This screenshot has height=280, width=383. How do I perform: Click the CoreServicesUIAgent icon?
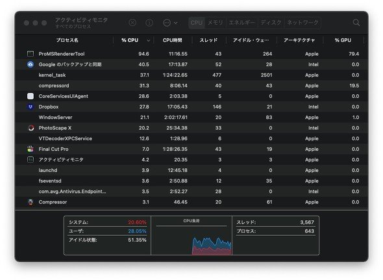pos(31,96)
